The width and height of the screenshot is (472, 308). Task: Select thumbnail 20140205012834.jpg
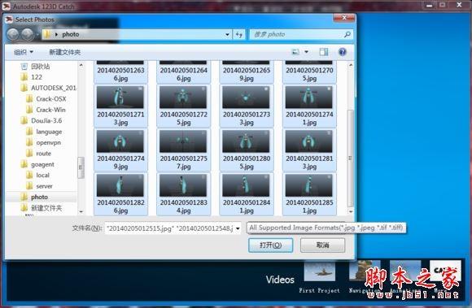[x=183, y=185]
